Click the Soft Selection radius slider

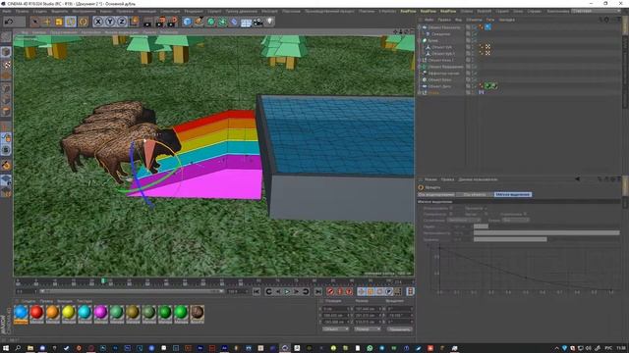[x=546, y=227]
